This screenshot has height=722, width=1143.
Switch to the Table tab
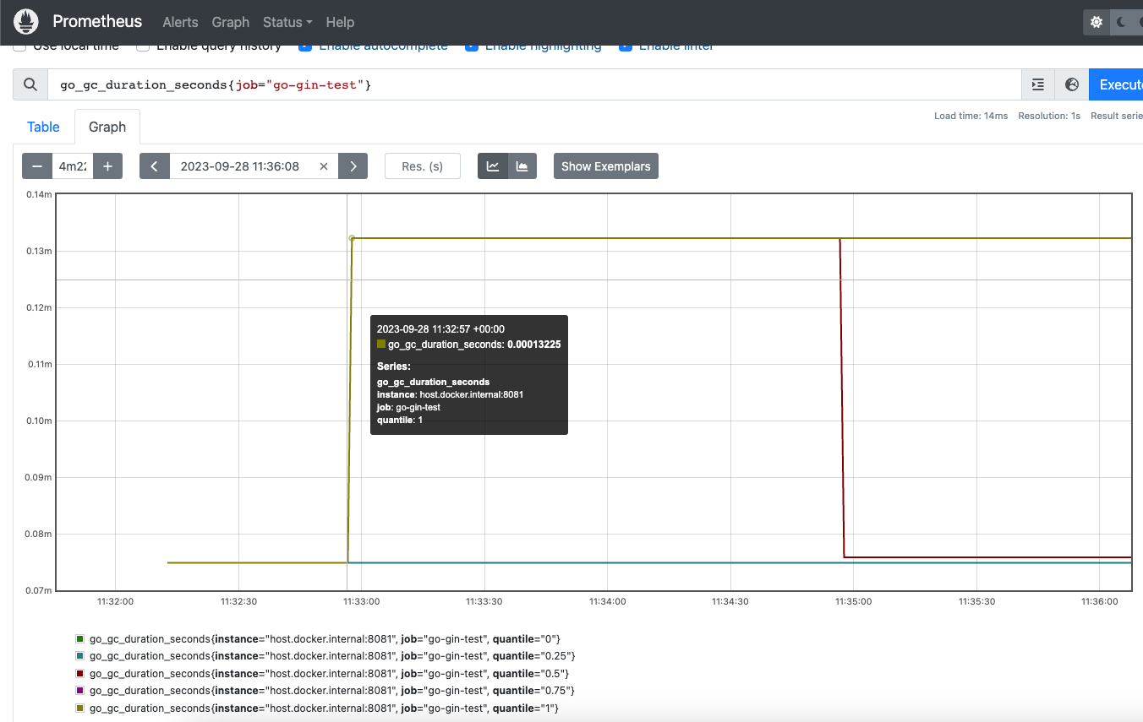(43, 127)
